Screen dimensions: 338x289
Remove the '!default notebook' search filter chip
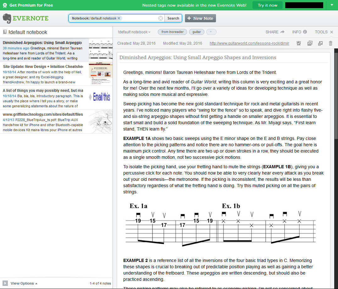(x=119, y=18)
